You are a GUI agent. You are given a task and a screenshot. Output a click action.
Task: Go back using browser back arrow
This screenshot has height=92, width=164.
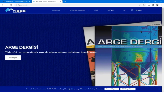click(3, 5)
